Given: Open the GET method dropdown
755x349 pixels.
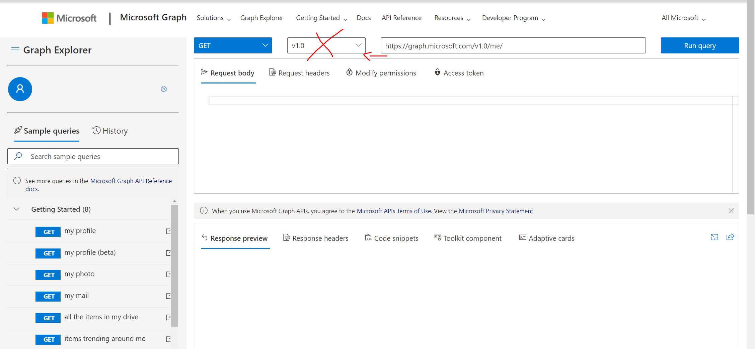Looking at the screenshot, I should tap(232, 45).
